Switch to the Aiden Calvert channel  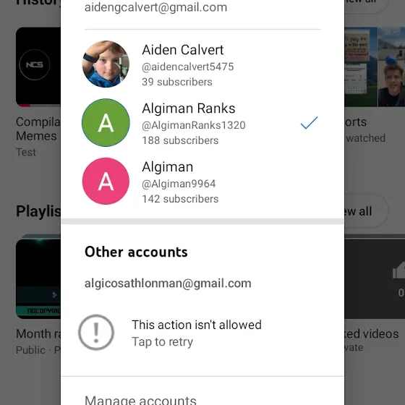coord(202,64)
